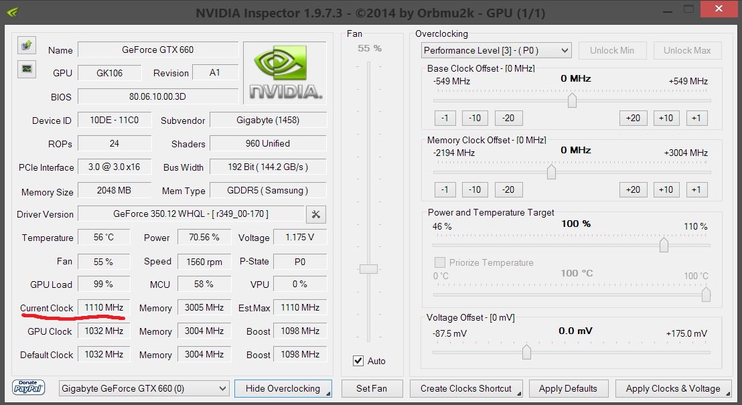The height and width of the screenshot is (405, 742).
Task: Increase Base Clock Offset by 1
Action: [696, 118]
